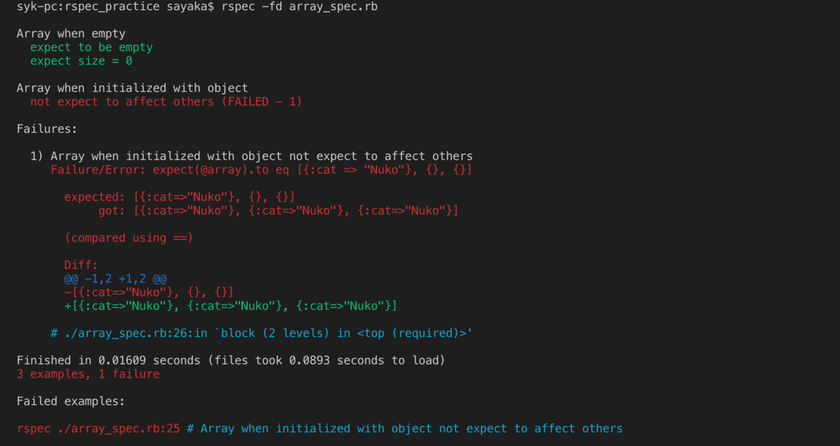Click the Failure/Error expect(@array) line
Viewport: 840px width, 446px height.
click(x=261, y=170)
